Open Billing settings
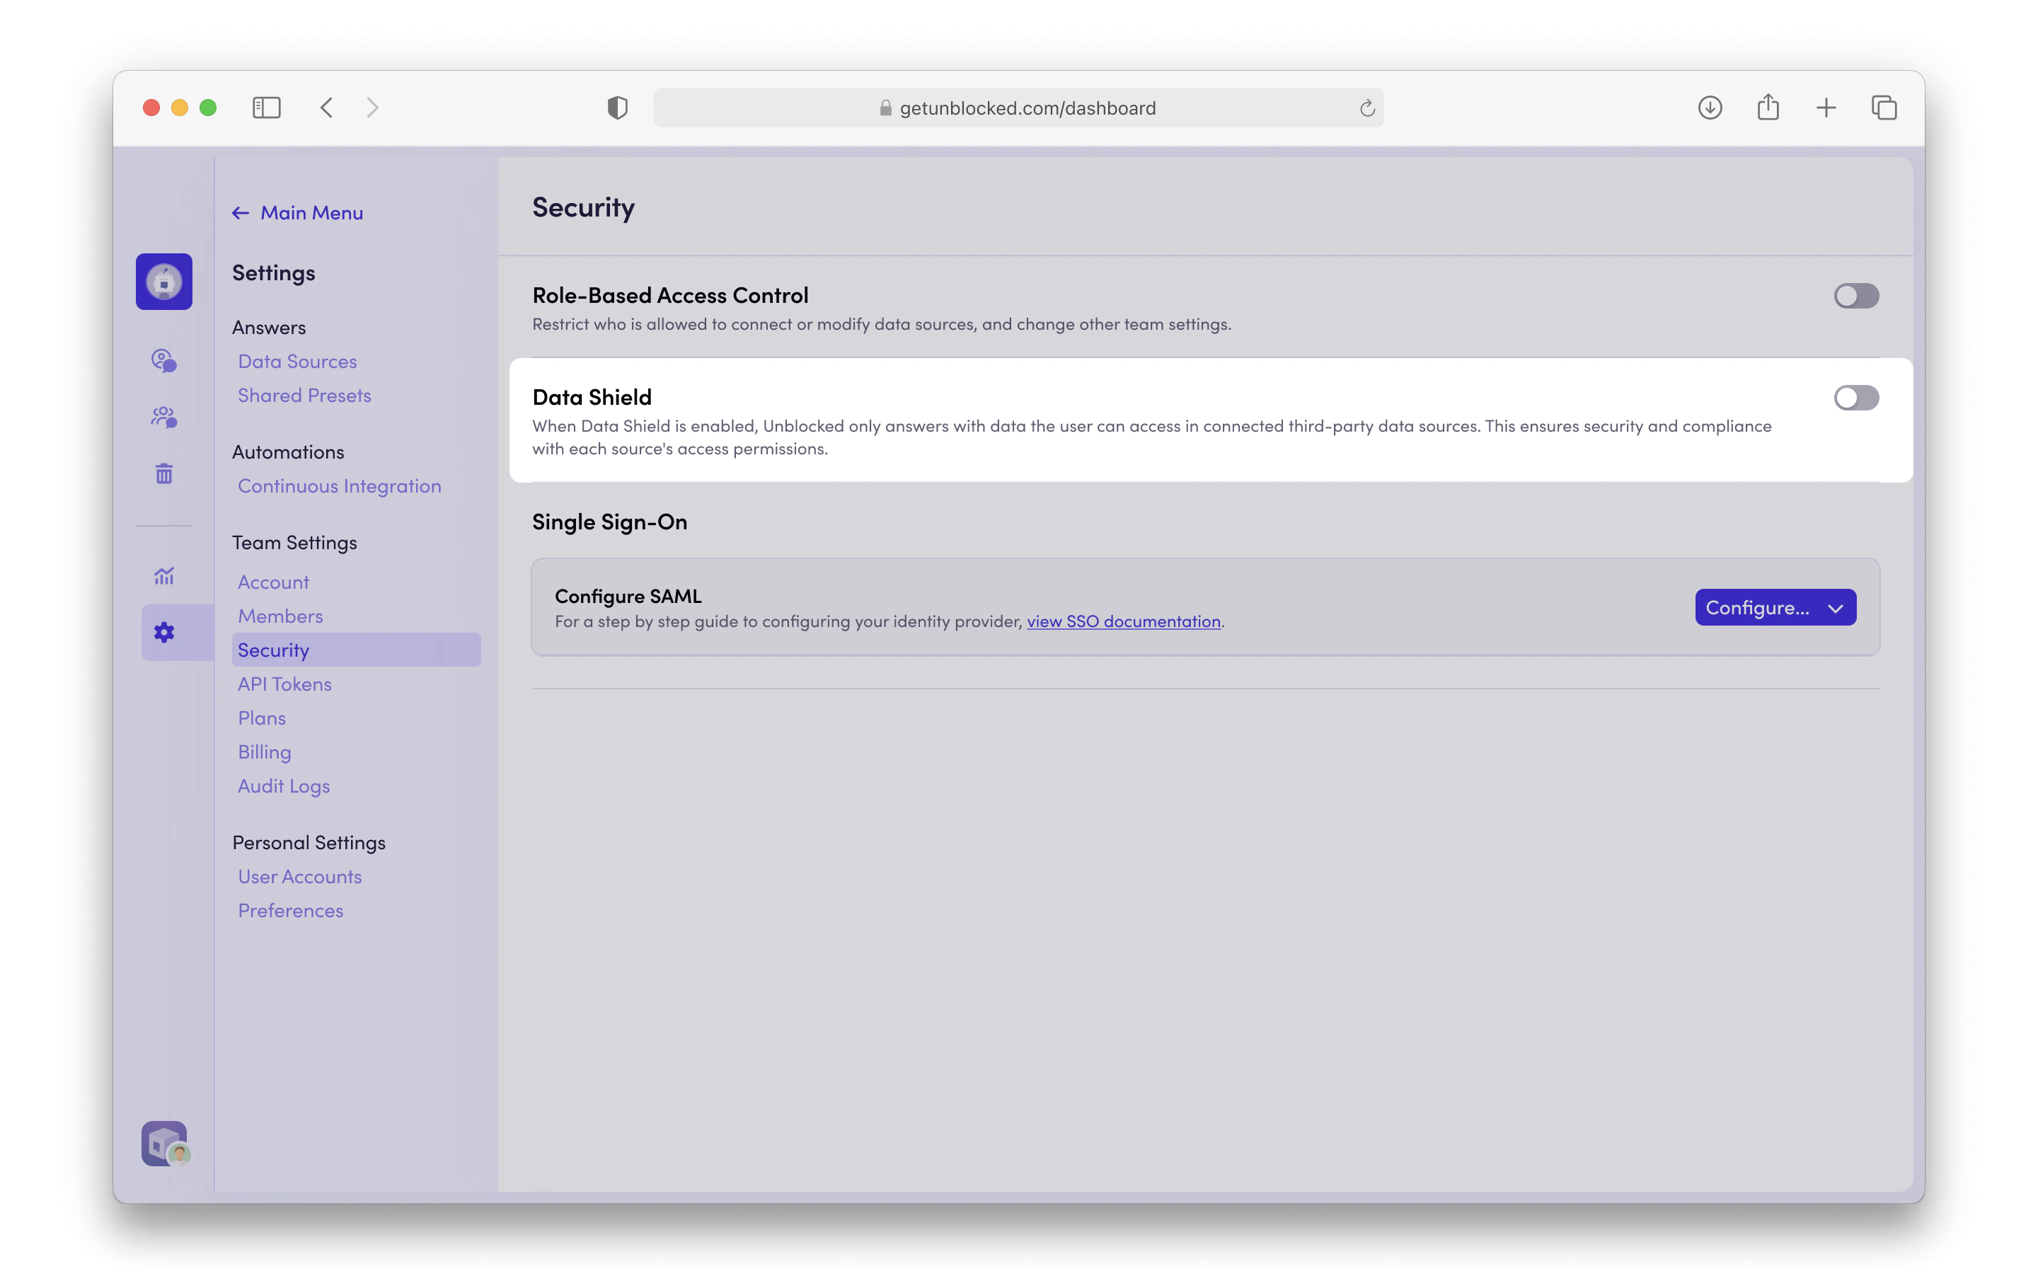2038x1288 pixels. pyautogui.click(x=264, y=752)
